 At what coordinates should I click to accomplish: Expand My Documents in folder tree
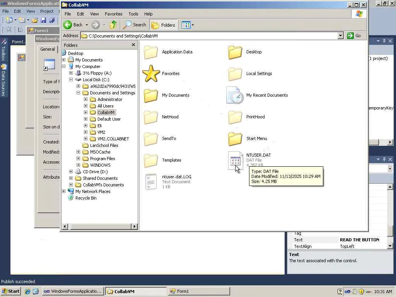pos(64,60)
